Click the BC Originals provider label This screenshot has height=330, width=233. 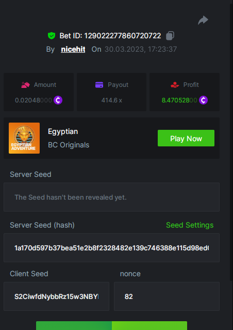[69, 145]
